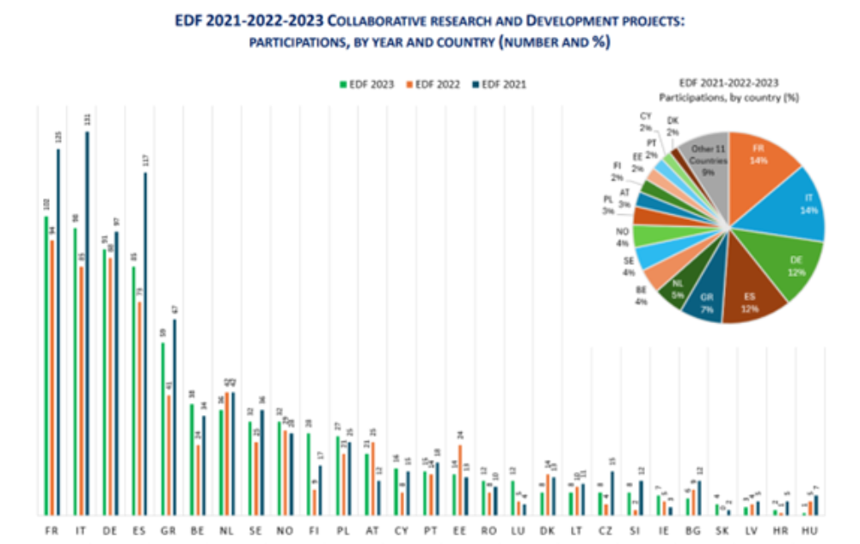Select the NL label on the x-axis
The height and width of the screenshot is (544, 860).
tap(226, 531)
